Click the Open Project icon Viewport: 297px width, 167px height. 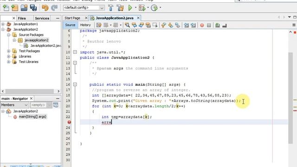tap(24, 8)
